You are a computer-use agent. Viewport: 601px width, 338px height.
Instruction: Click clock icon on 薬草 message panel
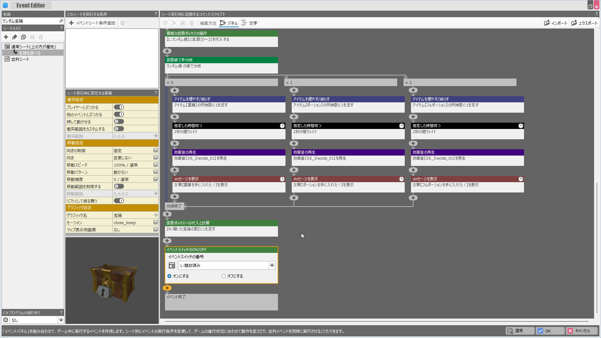pos(282,179)
